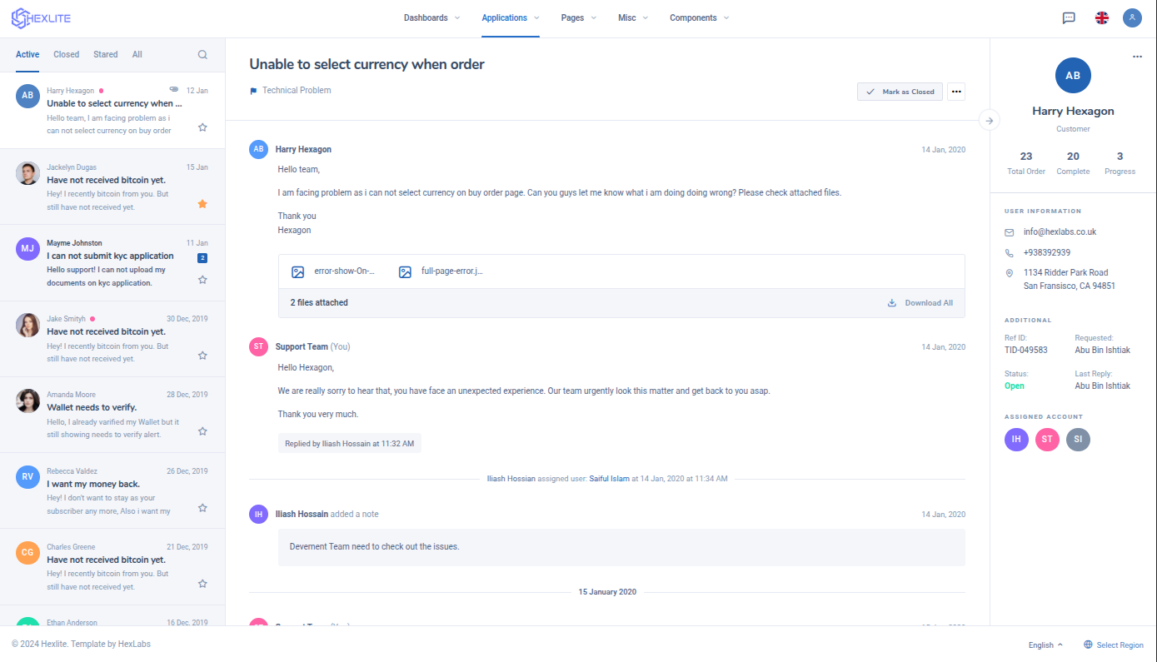This screenshot has width=1157, height=662.
Task: Switch to the Closed tickets tab
Action: tap(67, 55)
